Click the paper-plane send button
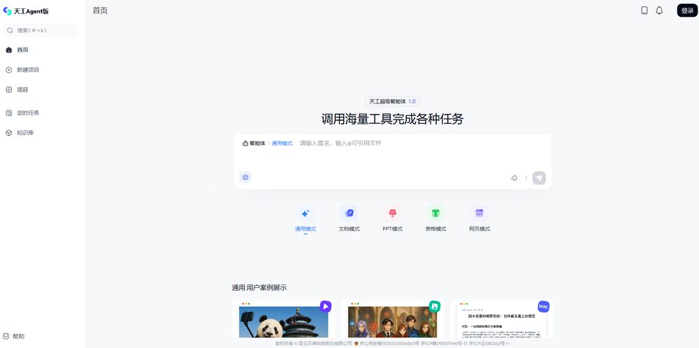The width and height of the screenshot is (699, 348). coord(539,177)
